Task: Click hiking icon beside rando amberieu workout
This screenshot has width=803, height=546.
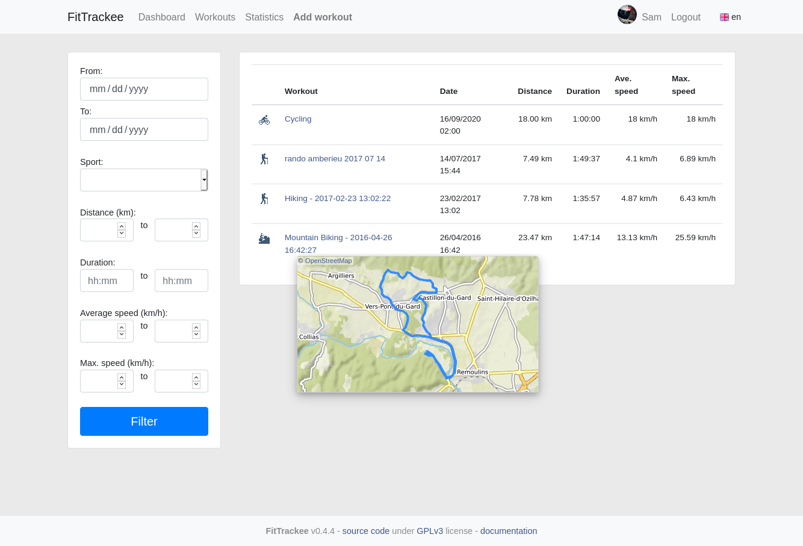Action: (x=264, y=159)
